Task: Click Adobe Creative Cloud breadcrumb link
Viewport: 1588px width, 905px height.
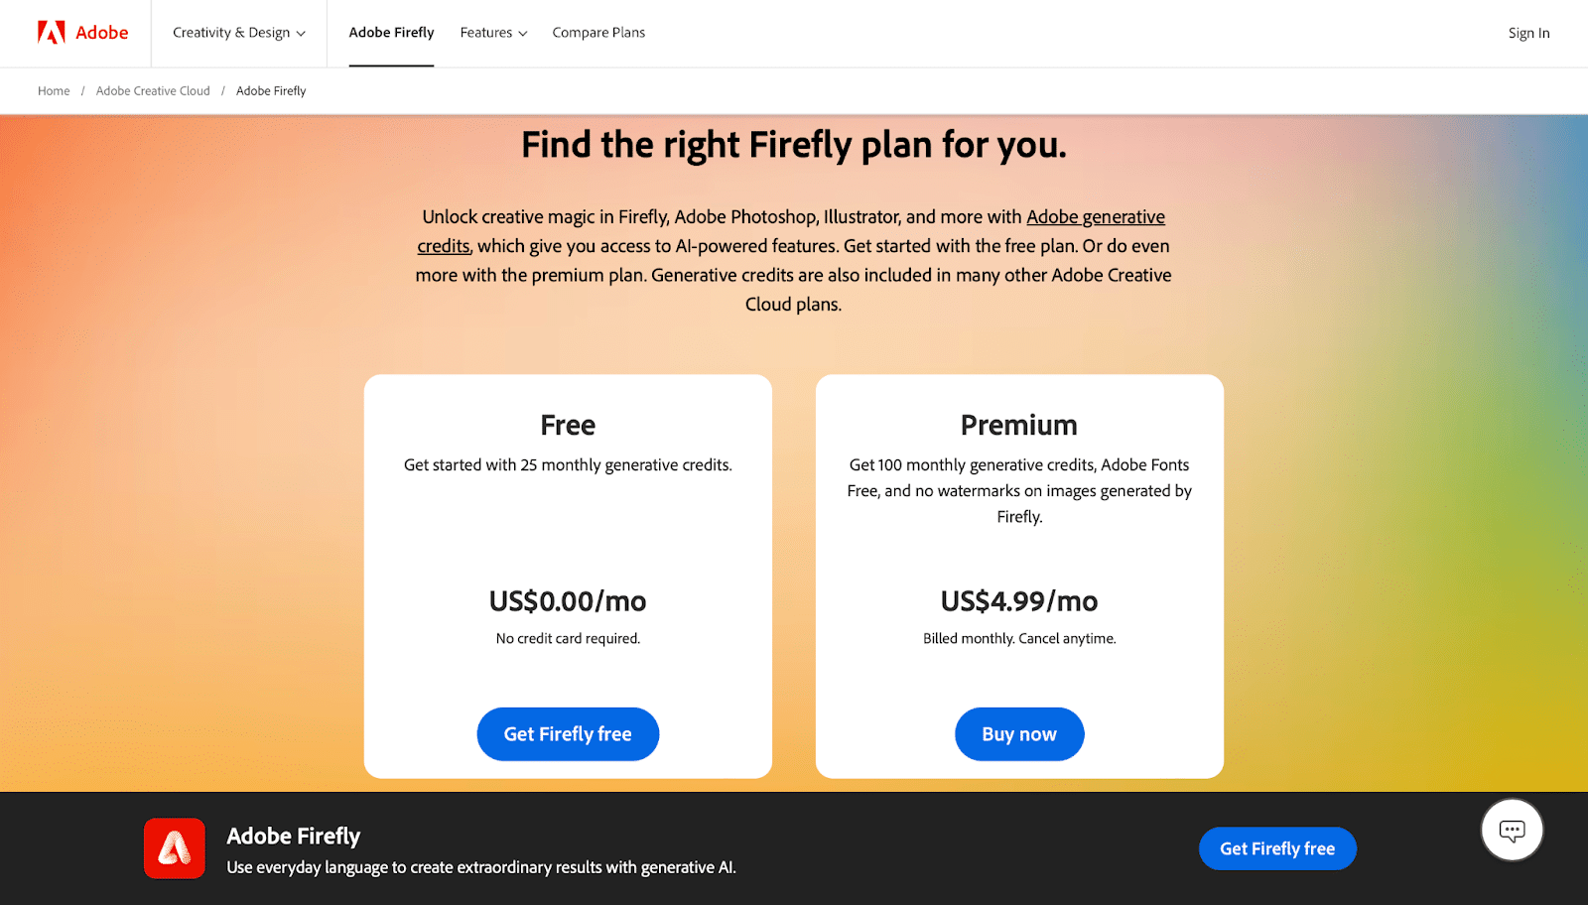Action: tap(152, 90)
